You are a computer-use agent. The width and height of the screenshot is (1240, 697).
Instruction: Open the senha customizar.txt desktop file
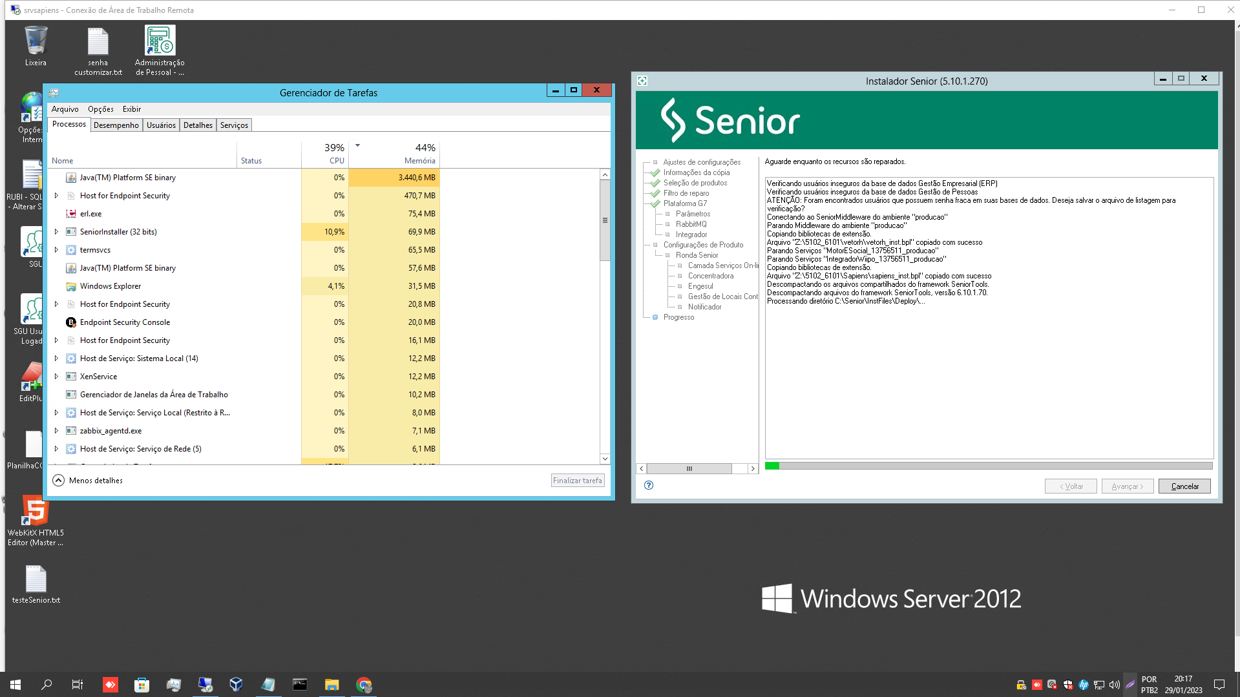point(98,50)
